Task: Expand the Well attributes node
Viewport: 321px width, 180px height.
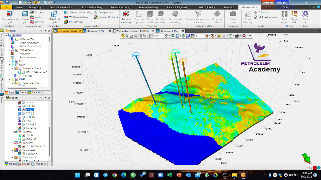Action: click(x=9, y=50)
